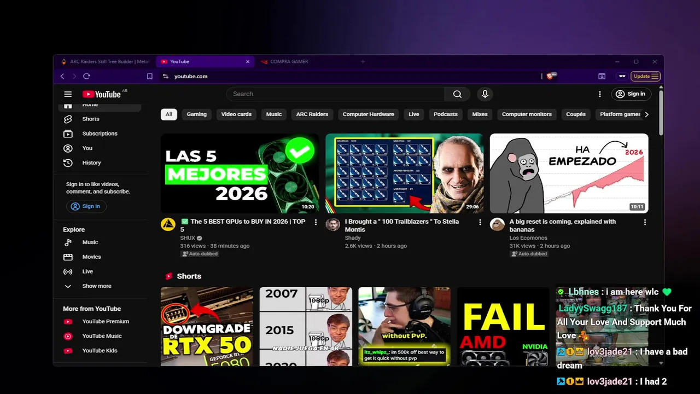This screenshot has height=394, width=700.
Task: Switch to ARC Raiders Skill Tree Builder tab
Action: coord(105,62)
